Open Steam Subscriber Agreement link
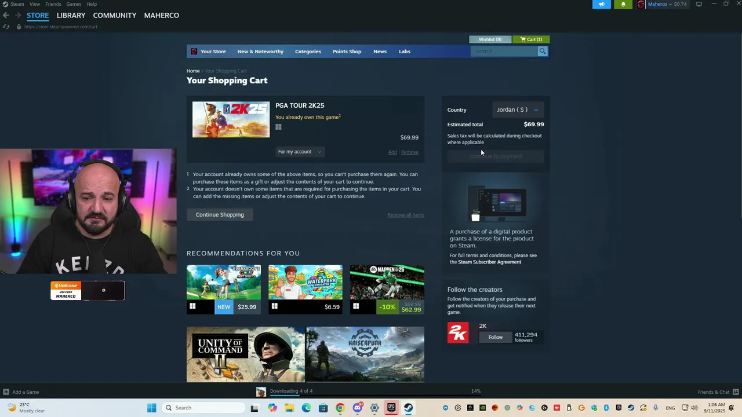This screenshot has width=742, height=417. [489, 262]
